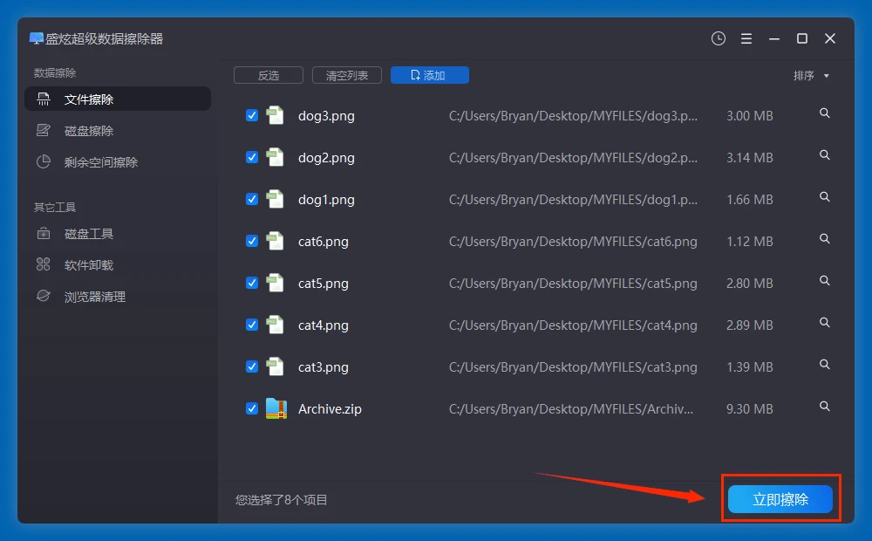Open 磁盘工具 in the sidebar

(89, 234)
